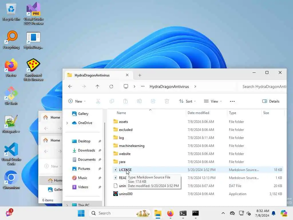Click the Share toolbar icon
293x220 pixels.
click(153, 101)
